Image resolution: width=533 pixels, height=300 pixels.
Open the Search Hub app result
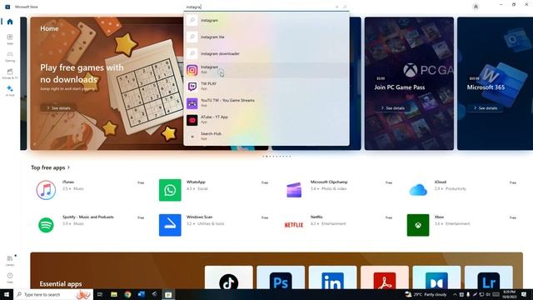tap(266, 136)
